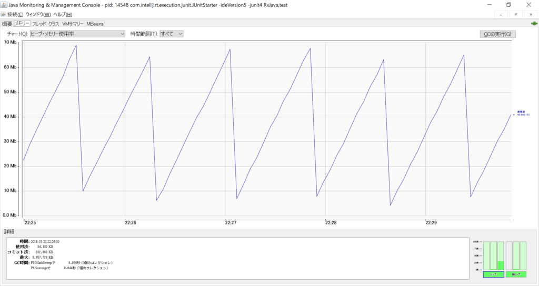Screen dimensions: 539x286
Task: Open the チャート heap memory usage dropdown
Action: (77, 34)
